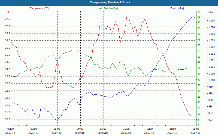
Task: Click the 29.07.18 date label
Action: click(x=195, y=133)
